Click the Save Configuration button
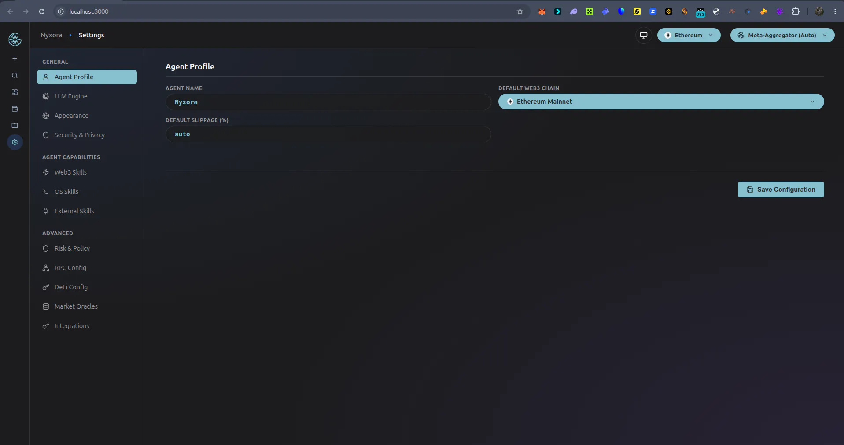This screenshot has width=844, height=445. pos(781,190)
